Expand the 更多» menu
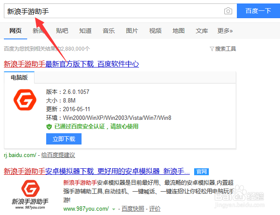Image resolution: width=280 pixels, height=215 pixels. click(x=225, y=31)
